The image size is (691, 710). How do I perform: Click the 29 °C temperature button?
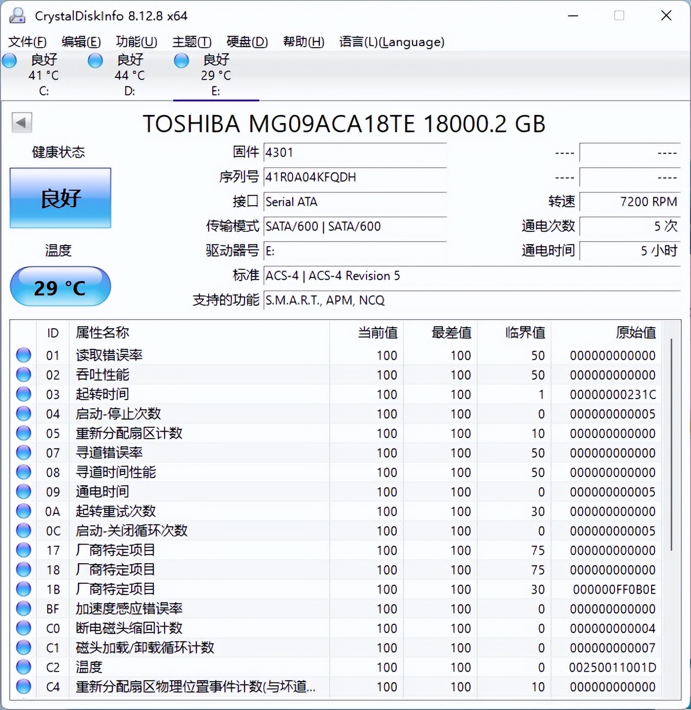(x=60, y=287)
